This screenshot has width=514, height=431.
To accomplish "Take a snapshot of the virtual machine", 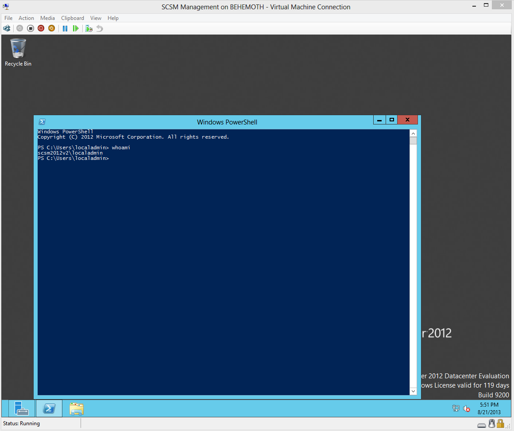I will pos(89,28).
